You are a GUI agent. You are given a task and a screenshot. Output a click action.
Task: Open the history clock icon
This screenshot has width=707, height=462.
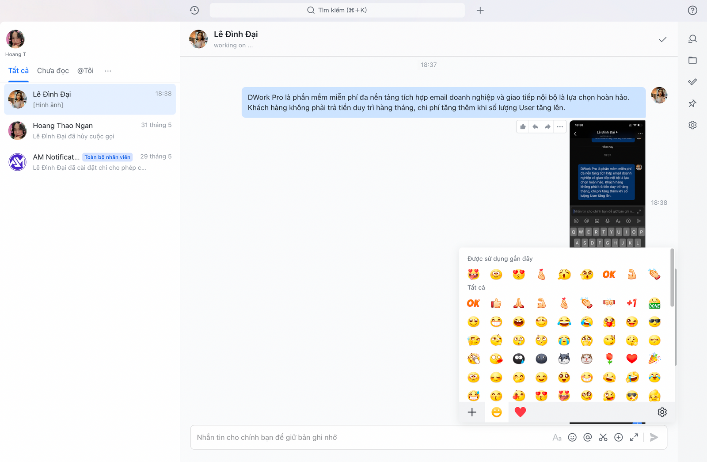pyautogui.click(x=194, y=10)
